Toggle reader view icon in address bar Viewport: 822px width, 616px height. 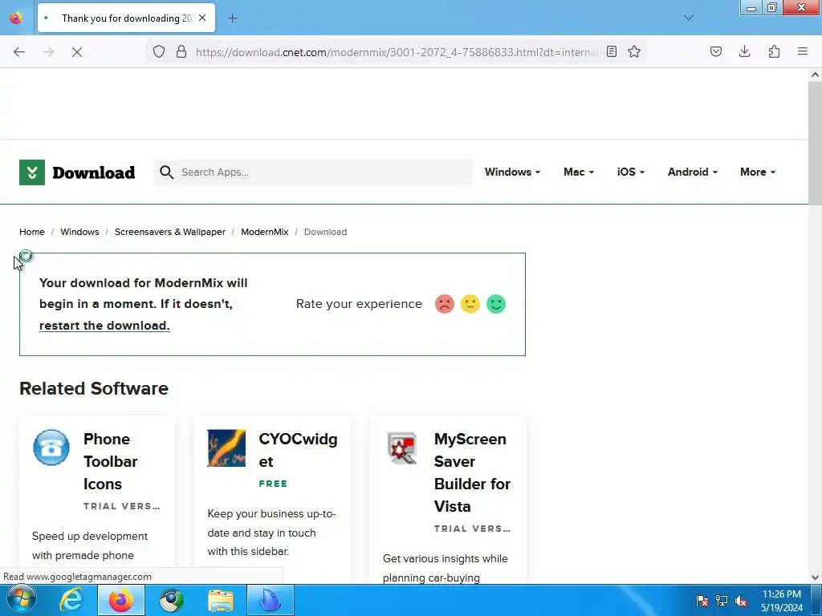pyautogui.click(x=611, y=51)
